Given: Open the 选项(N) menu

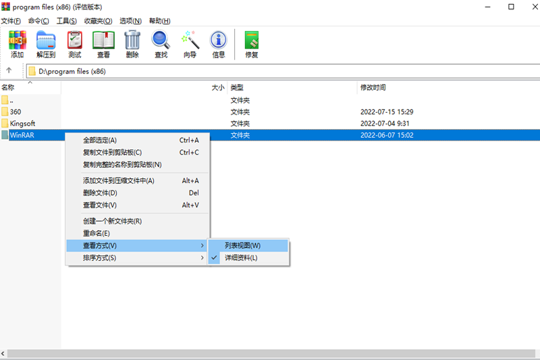Looking at the screenshot, I should (x=130, y=21).
